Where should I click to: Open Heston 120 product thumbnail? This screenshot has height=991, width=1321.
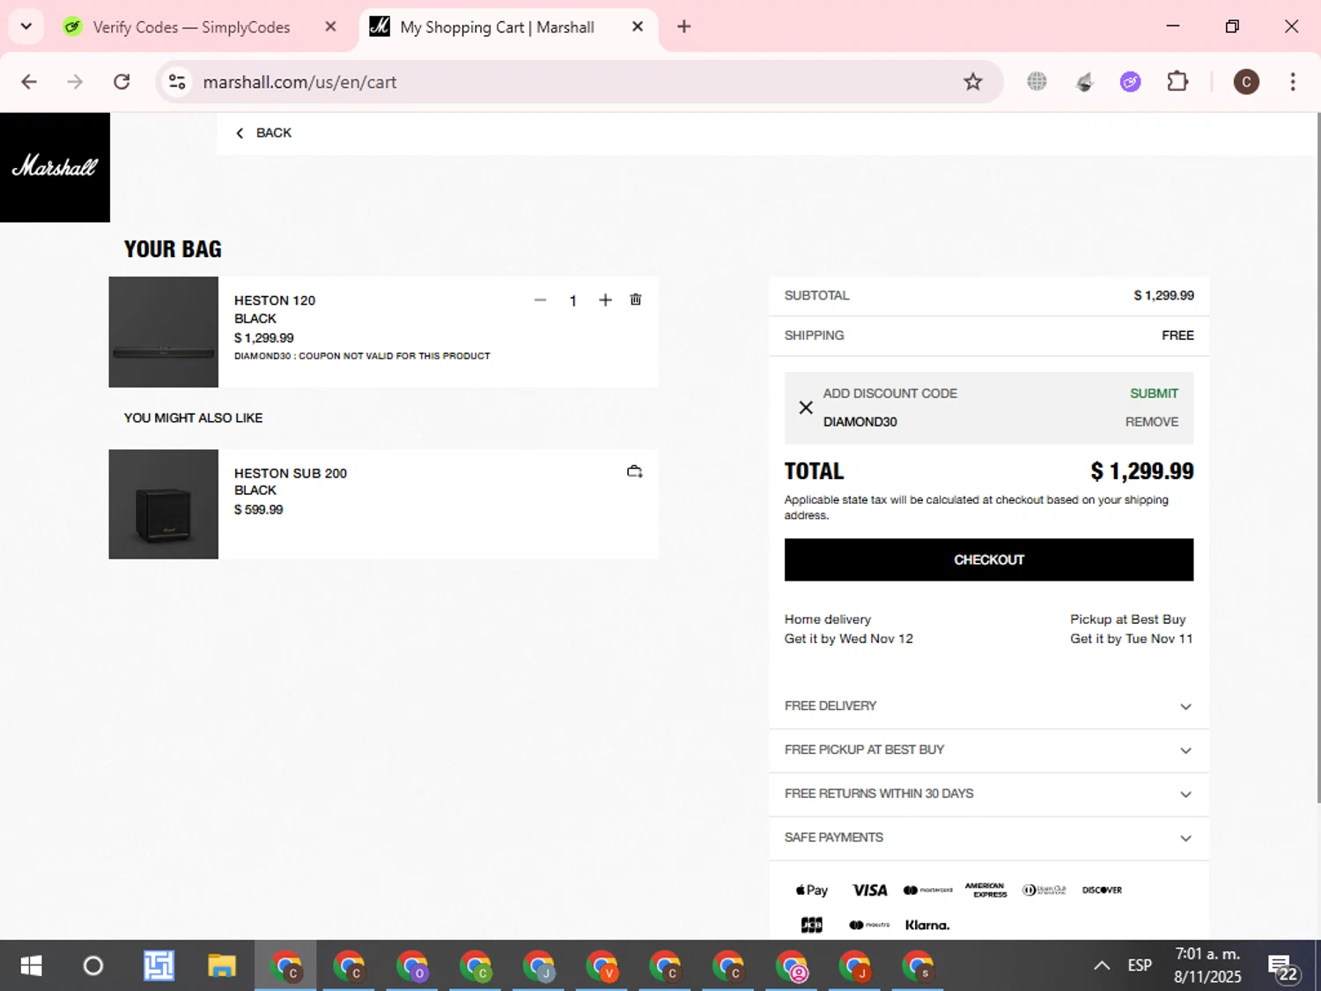coord(164,332)
